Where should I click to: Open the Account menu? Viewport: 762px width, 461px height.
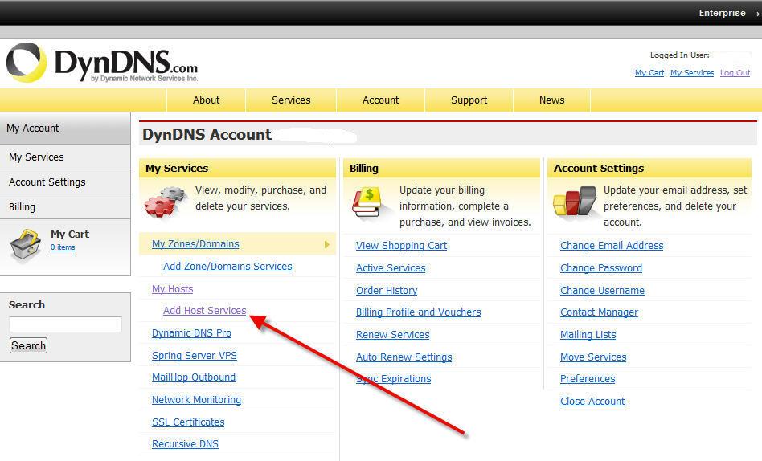pyautogui.click(x=380, y=100)
